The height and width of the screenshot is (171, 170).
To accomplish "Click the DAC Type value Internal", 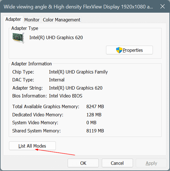I will (57, 80).
